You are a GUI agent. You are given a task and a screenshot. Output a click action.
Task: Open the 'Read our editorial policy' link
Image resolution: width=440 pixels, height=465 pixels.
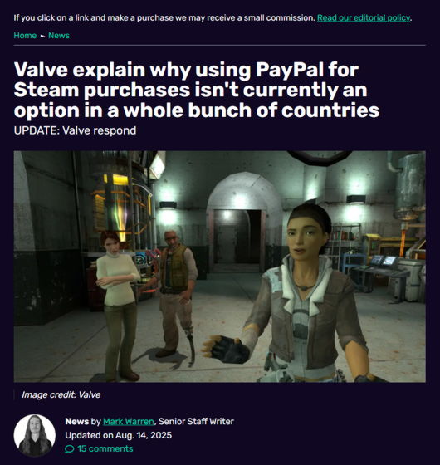[x=364, y=17]
